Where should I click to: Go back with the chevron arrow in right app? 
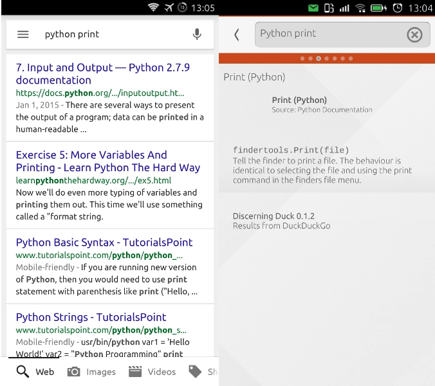pos(236,35)
